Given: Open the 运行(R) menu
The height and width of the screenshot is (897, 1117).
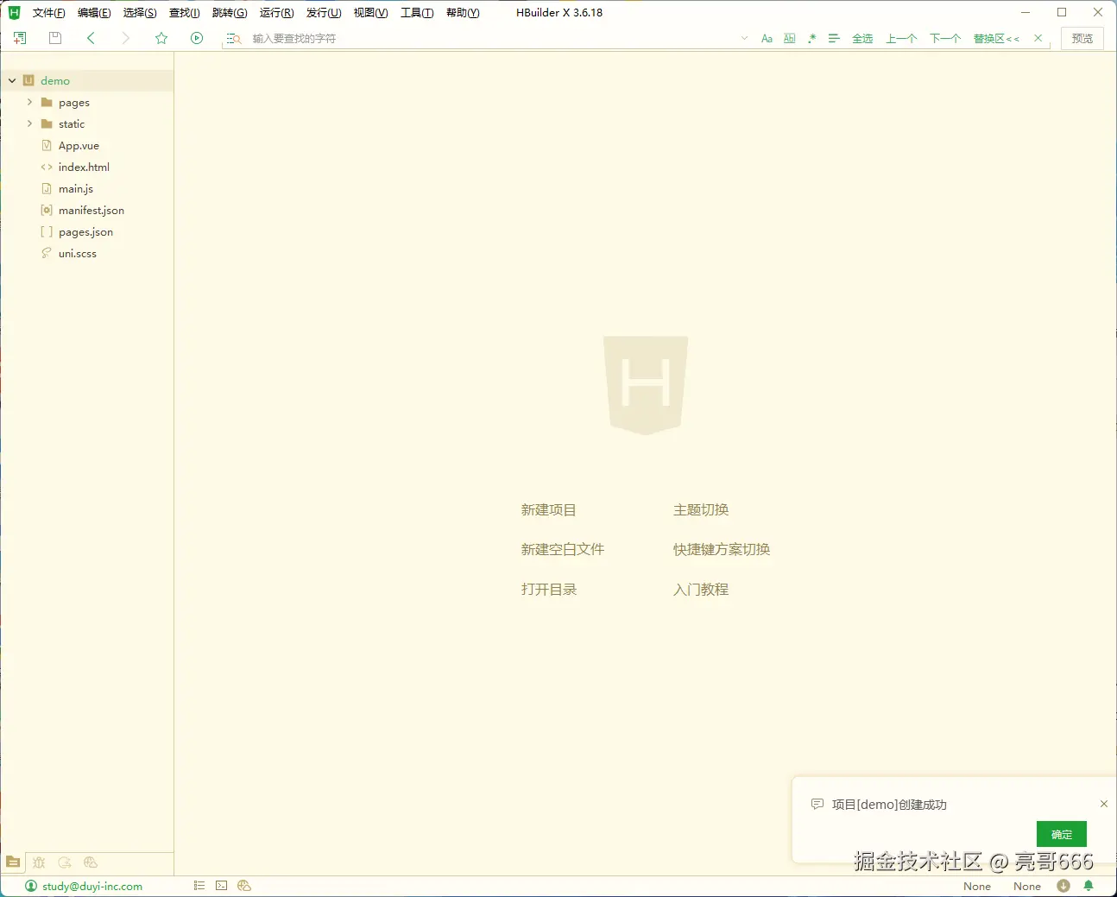Looking at the screenshot, I should [277, 13].
